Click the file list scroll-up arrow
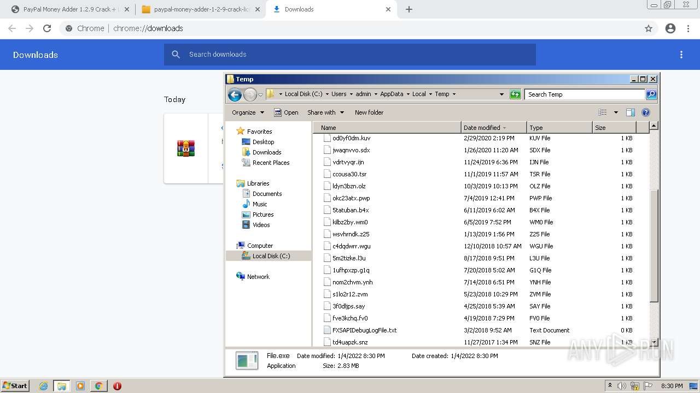 (x=654, y=126)
